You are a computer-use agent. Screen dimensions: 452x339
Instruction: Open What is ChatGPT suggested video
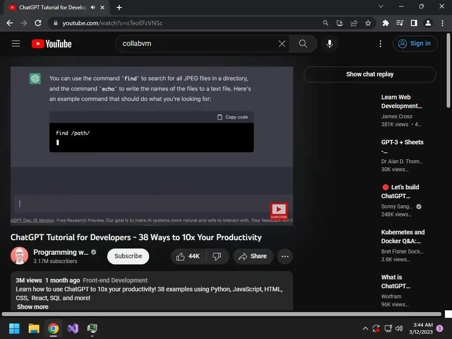click(395, 281)
